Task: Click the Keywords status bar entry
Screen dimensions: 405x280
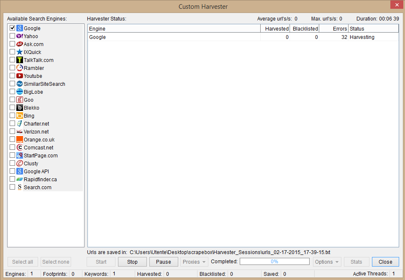Action: point(100,274)
